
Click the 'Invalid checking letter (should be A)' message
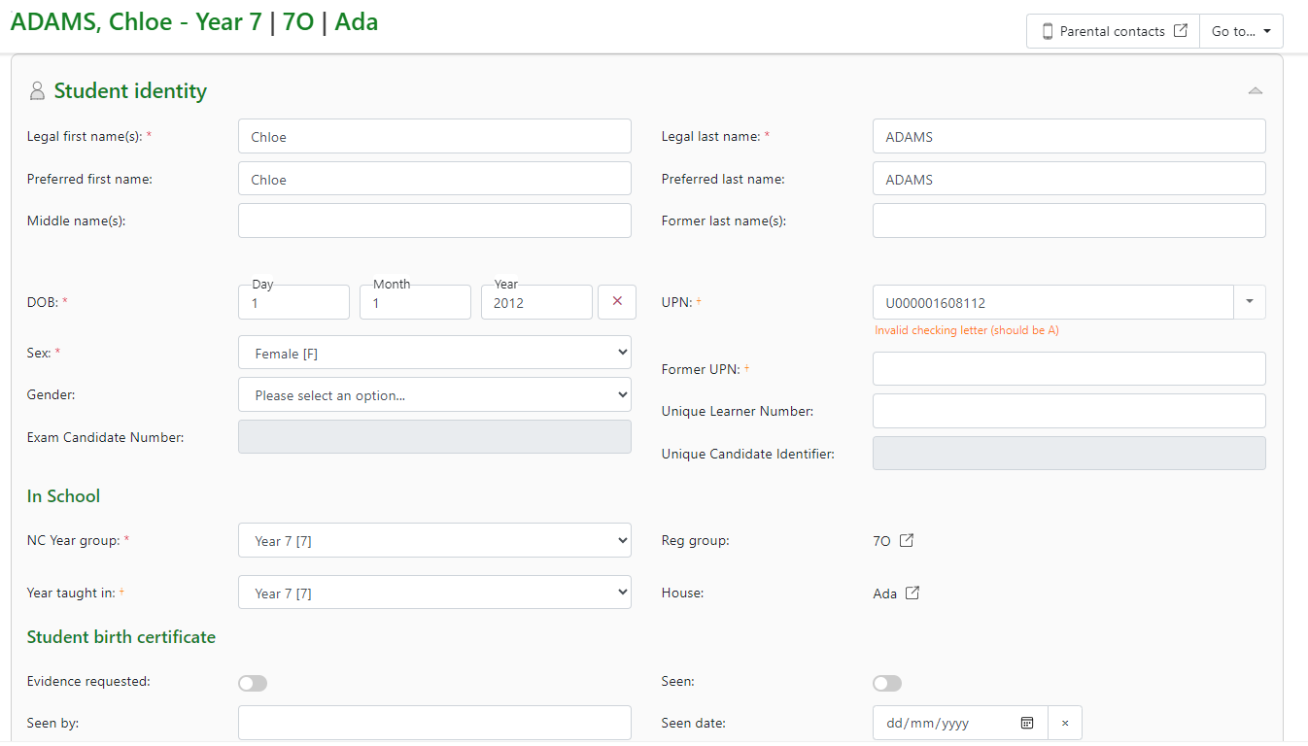tap(967, 330)
